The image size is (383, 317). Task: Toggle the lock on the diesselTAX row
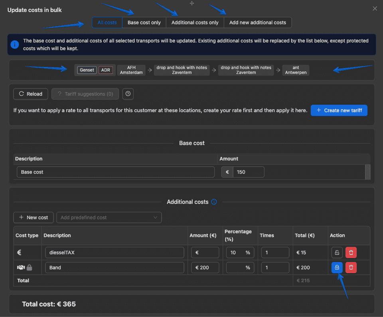tap(337, 252)
